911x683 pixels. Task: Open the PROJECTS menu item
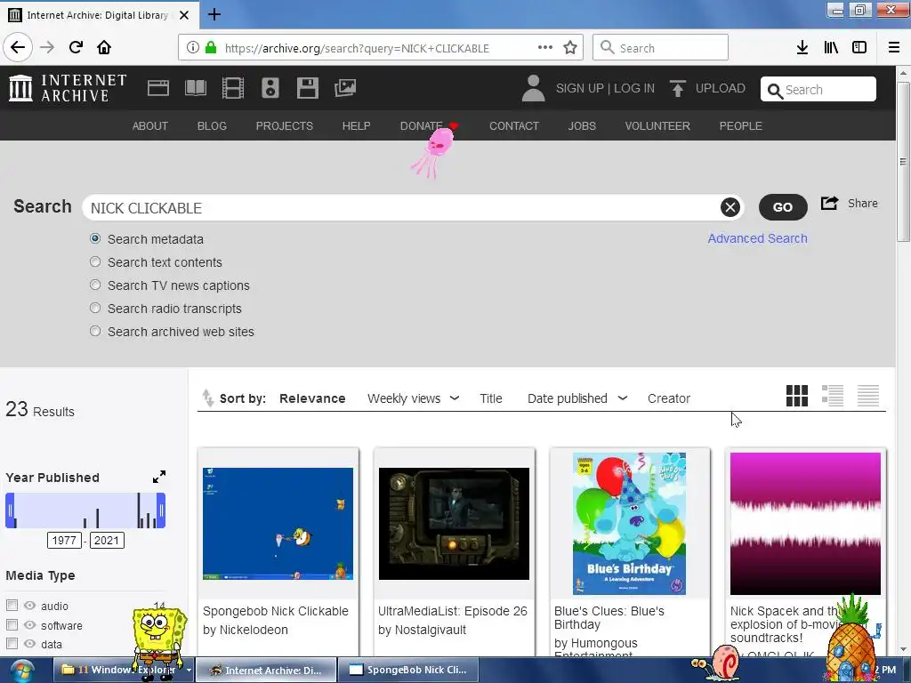click(284, 126)
